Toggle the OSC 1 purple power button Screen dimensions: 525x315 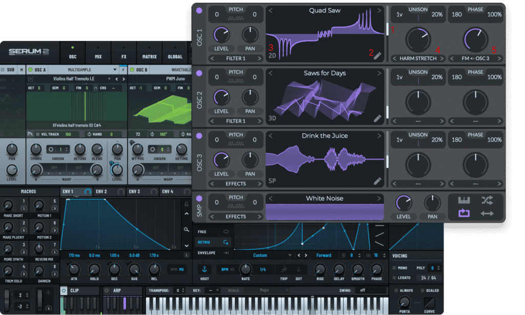coord(199,10)
